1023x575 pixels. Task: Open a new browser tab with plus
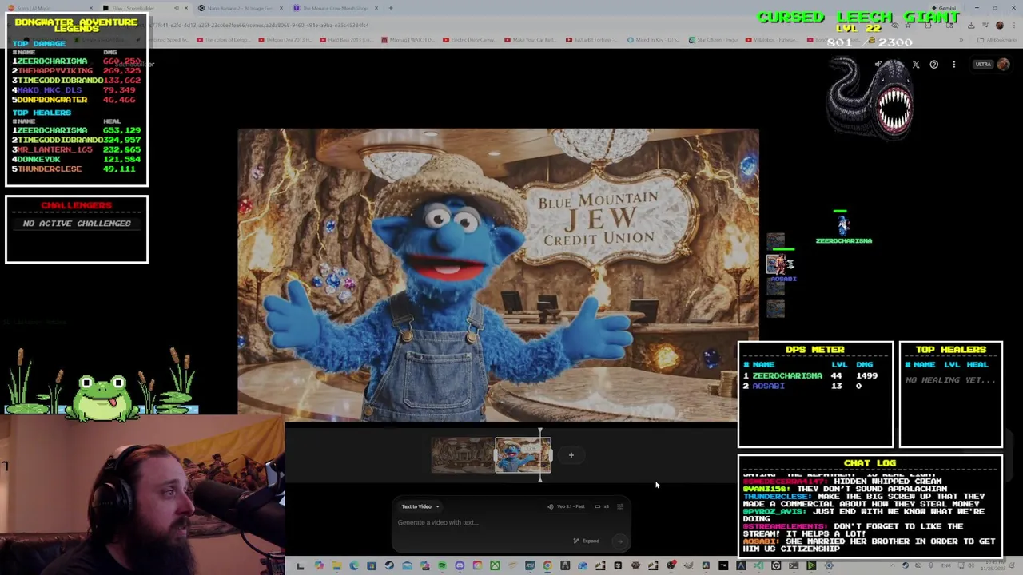[x=390, y=8]
